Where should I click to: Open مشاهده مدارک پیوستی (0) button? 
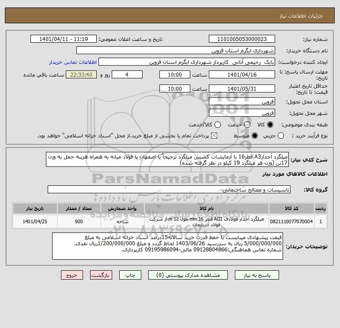(x=188, y=275)
